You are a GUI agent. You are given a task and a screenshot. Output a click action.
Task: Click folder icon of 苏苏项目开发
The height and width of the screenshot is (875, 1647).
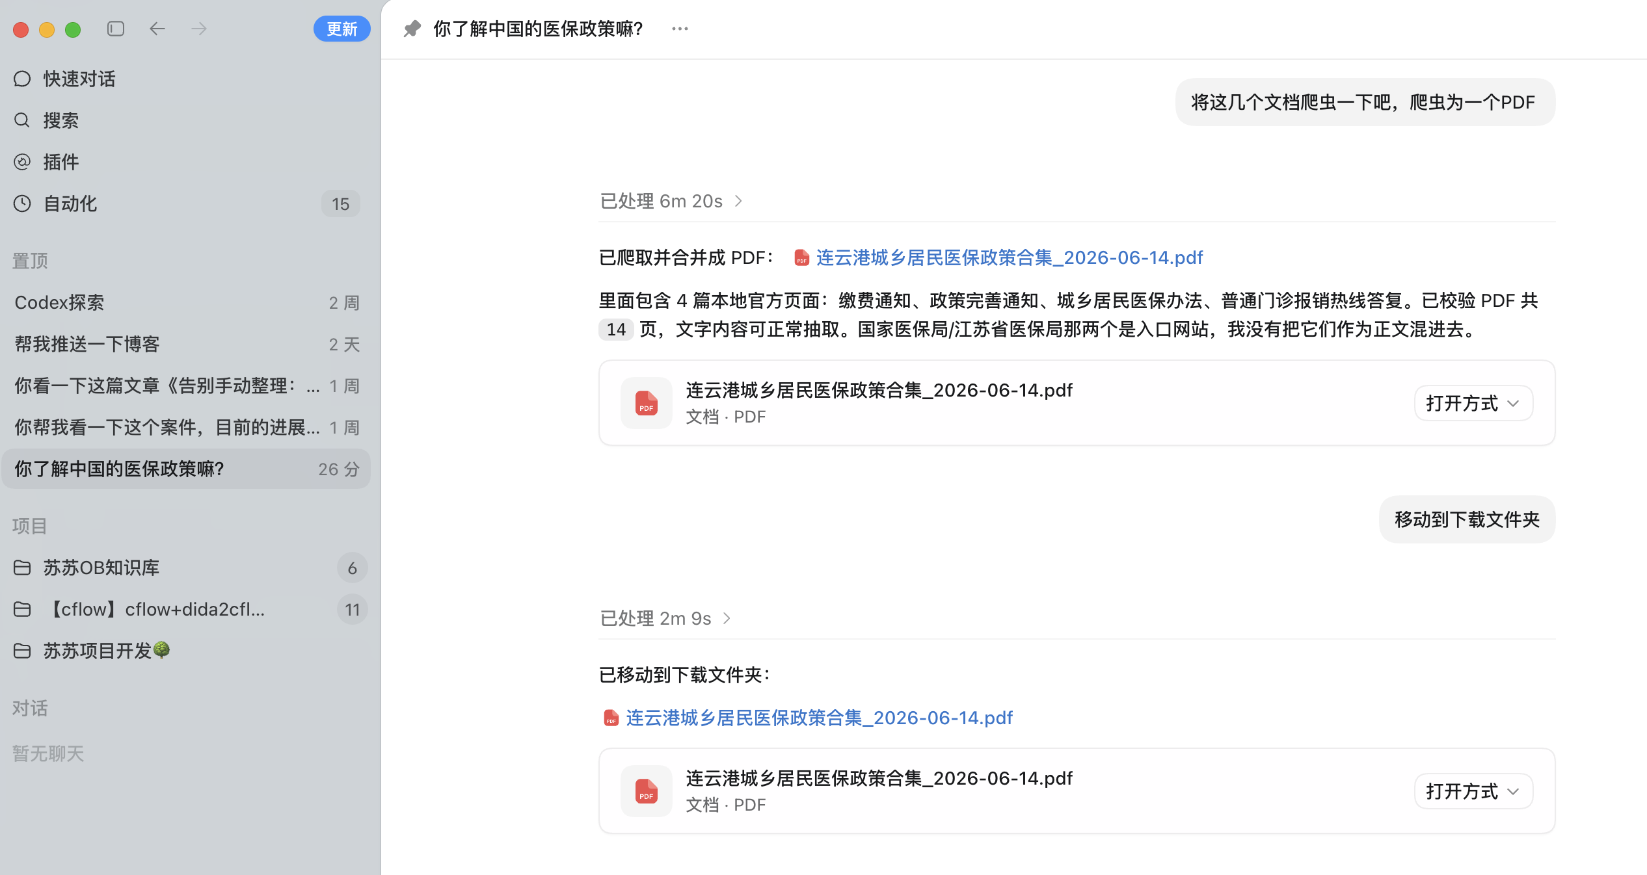point(22,651)
